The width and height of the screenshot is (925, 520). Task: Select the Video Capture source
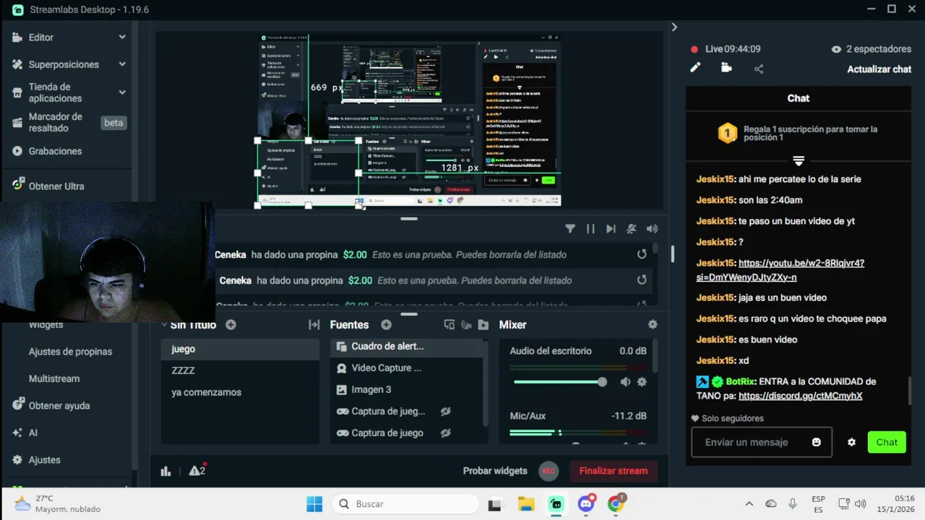tap(407, 368)
